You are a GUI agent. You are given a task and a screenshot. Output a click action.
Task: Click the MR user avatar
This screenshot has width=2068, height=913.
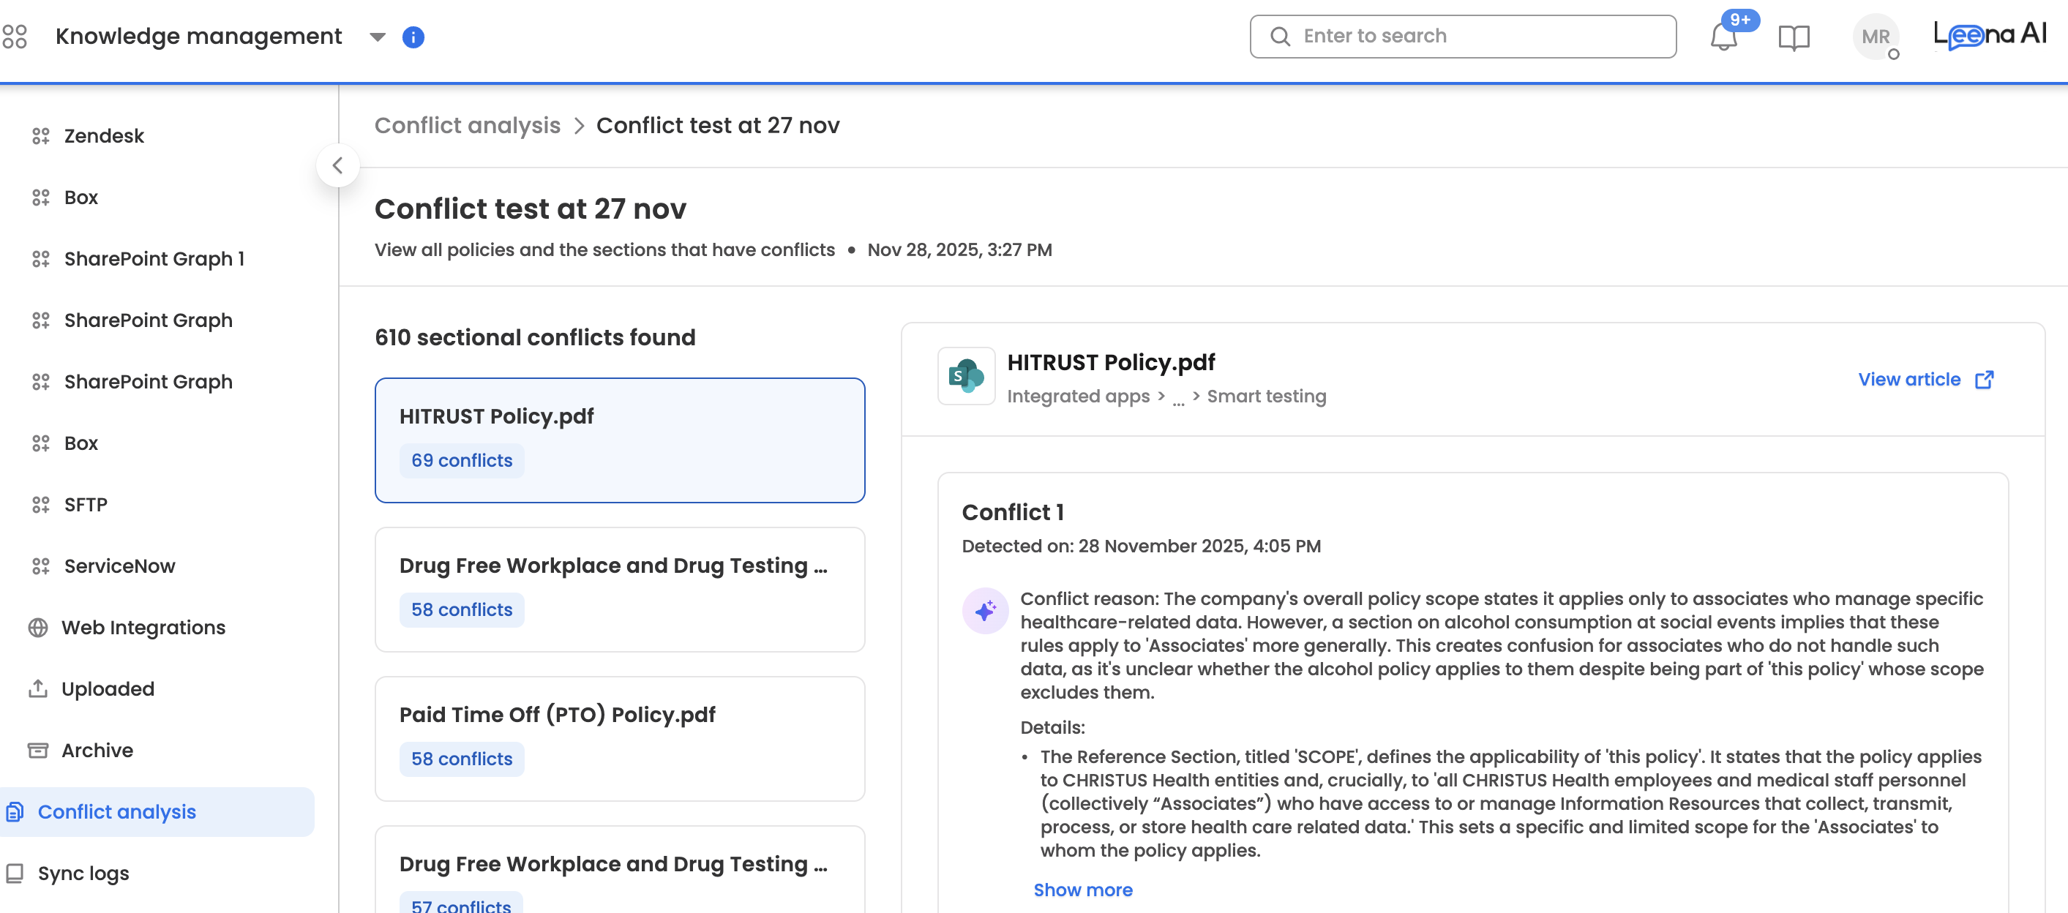click(1875, 37)
